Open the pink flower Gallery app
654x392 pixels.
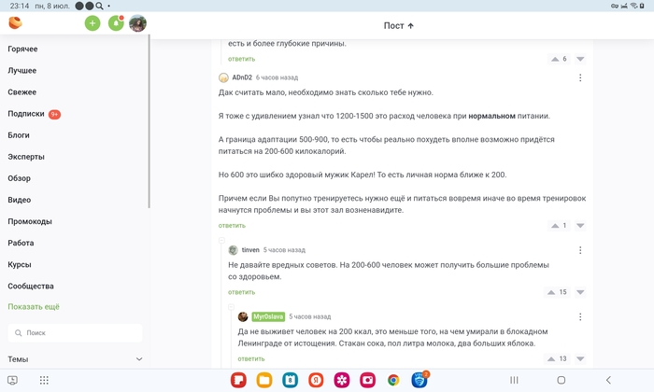coord(342,380)
